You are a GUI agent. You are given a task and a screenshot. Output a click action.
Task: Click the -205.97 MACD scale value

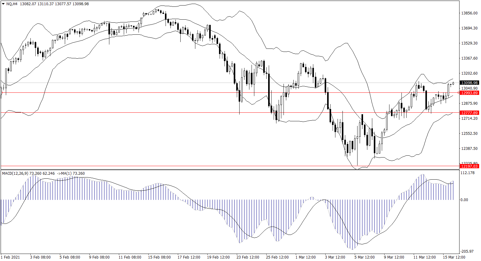[469, 251]
